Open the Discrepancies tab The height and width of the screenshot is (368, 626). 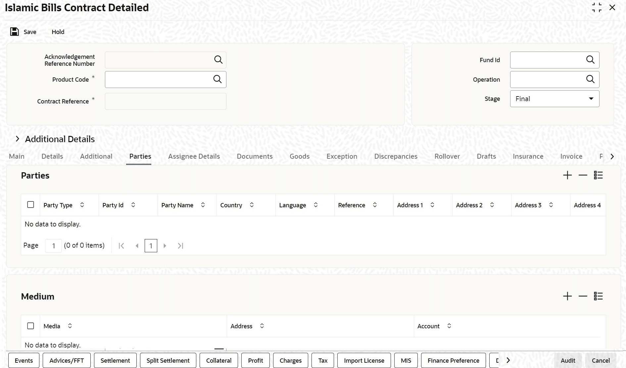(x=396, y=156)
